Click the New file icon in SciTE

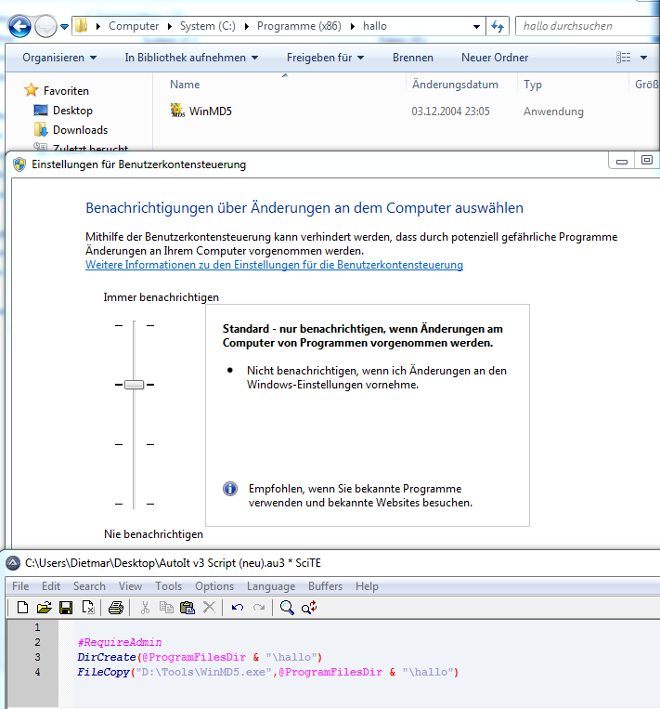22,608
